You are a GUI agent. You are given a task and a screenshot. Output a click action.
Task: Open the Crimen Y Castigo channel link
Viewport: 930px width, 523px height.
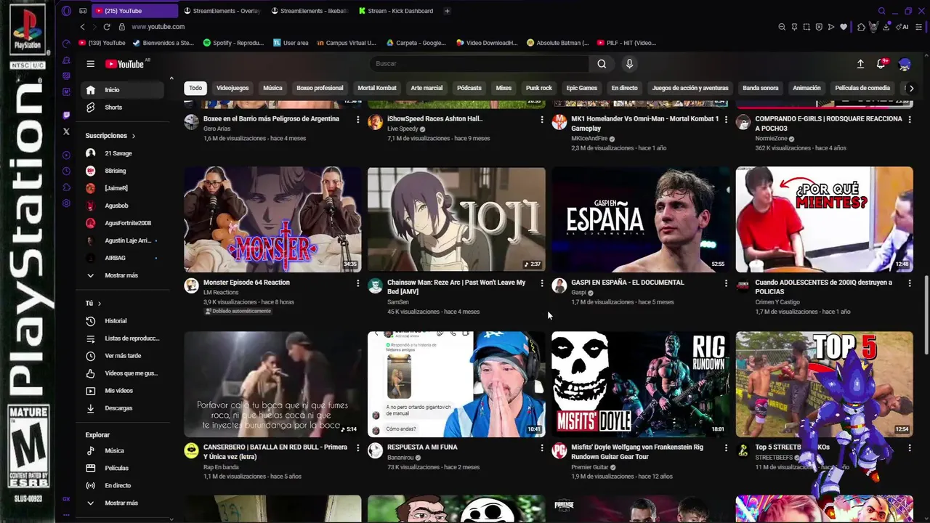[777, 302]
